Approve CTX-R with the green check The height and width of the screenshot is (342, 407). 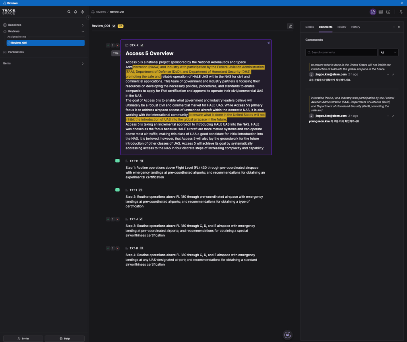pyautogui.click(x=108, y=45)
